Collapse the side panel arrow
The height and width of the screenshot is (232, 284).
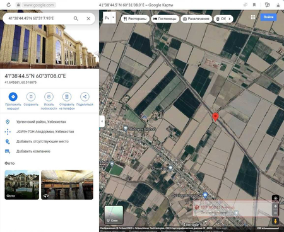click(x=102, y=121)
